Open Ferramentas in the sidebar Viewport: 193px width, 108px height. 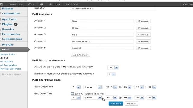click(x=11, y=34)
